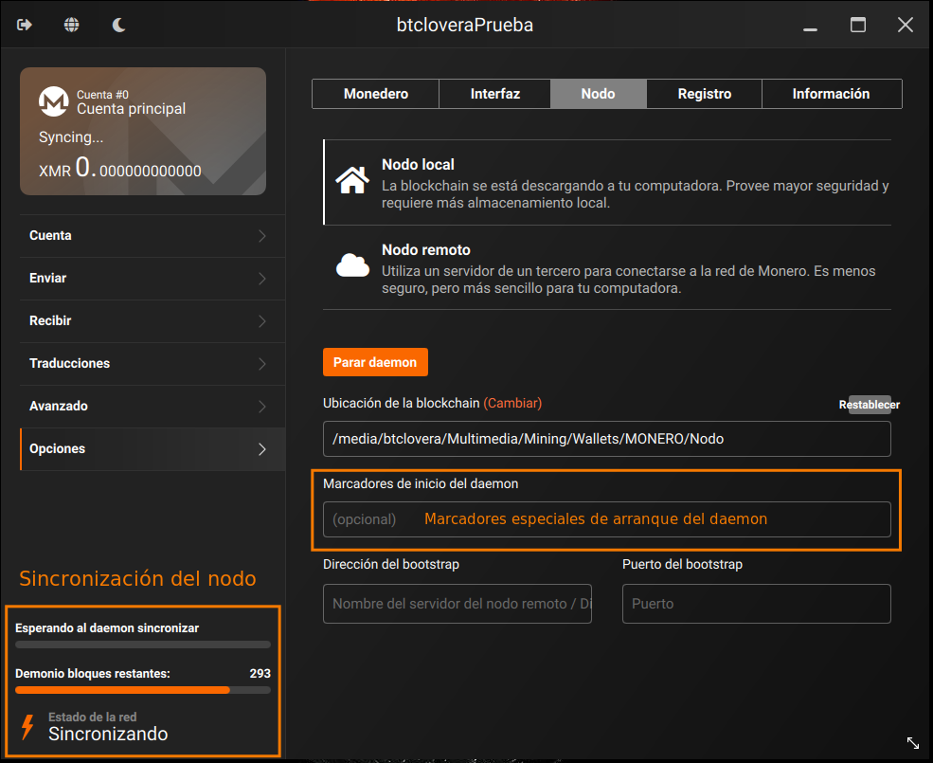The width and height of the screenshot is (933, 763).
Task: Click the bootstrap address input field
Action: click(x=457, y=604)
